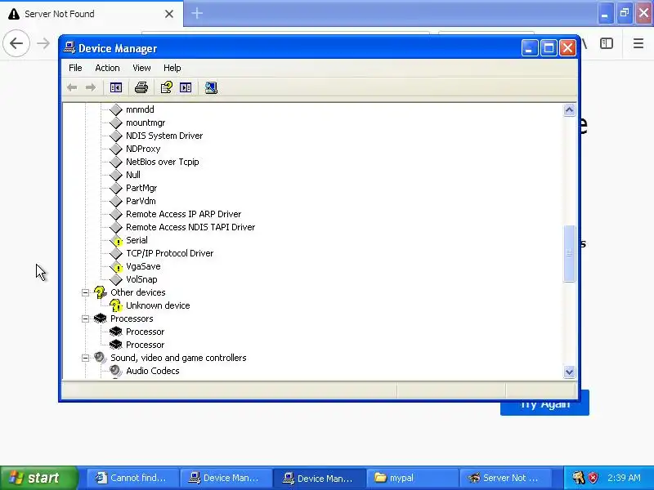
Task: Switch to second Device Man... taskbar button
Action: click(x=320, y=478)
